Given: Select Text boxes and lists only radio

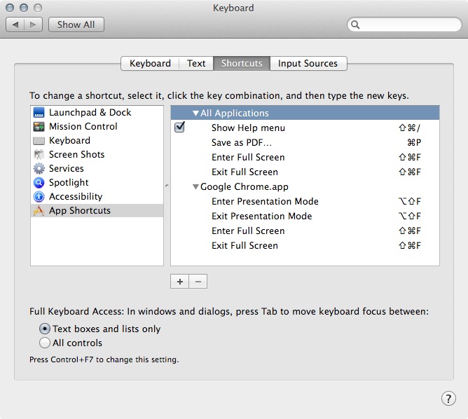Looking at the screenshot, I should tap(44, 329).
